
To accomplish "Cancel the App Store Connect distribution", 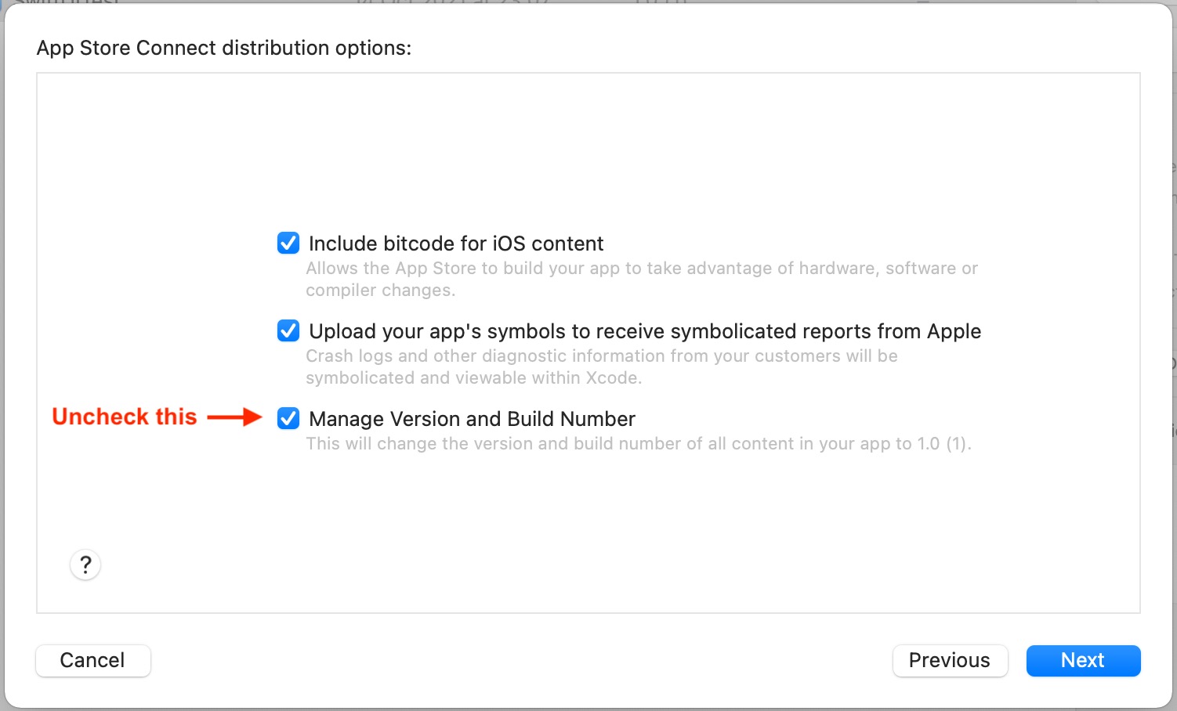I will (92, 660).
